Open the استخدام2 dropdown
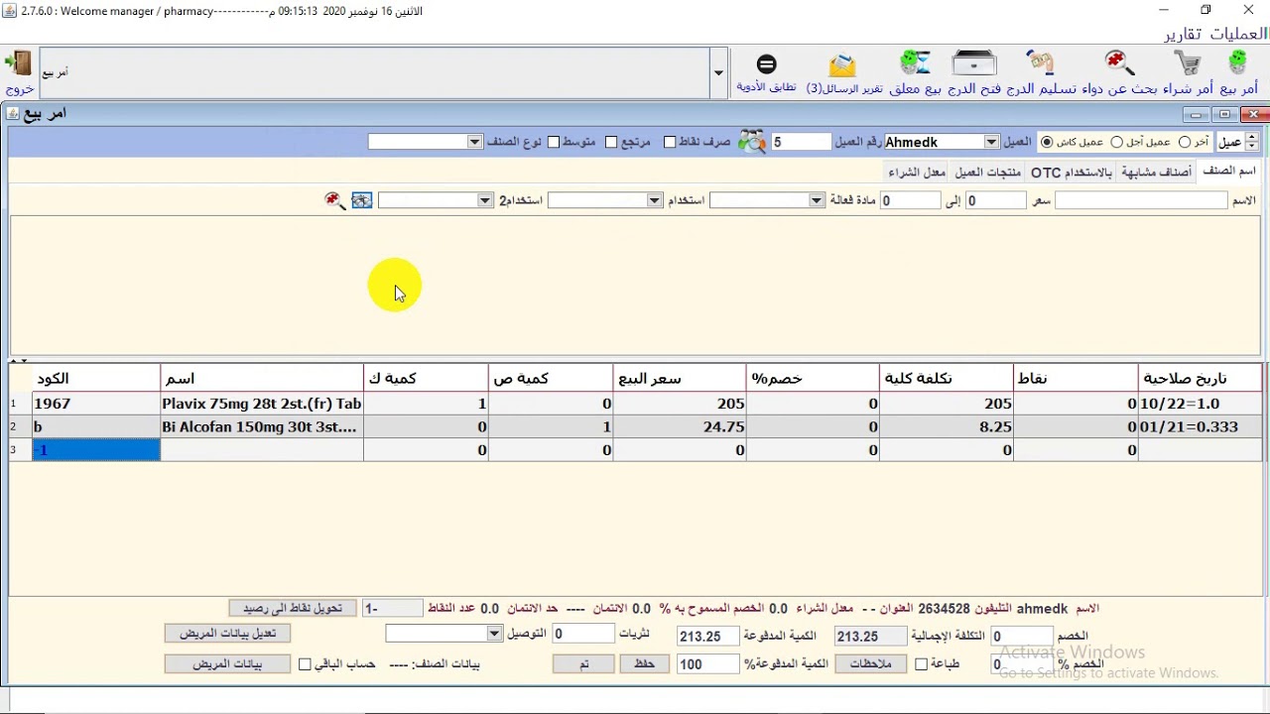The image size is (1270, 714). pos(485,200)
